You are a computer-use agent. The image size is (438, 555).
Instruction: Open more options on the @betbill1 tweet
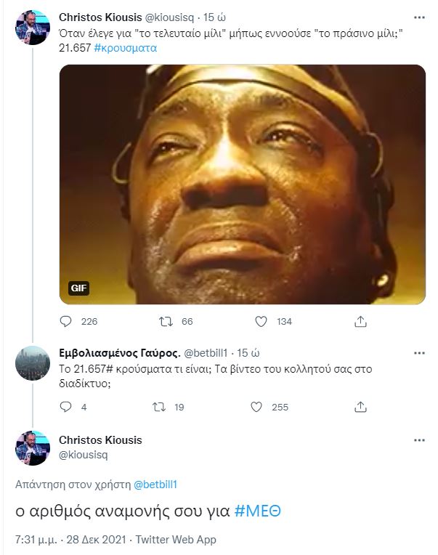(417, 353)
